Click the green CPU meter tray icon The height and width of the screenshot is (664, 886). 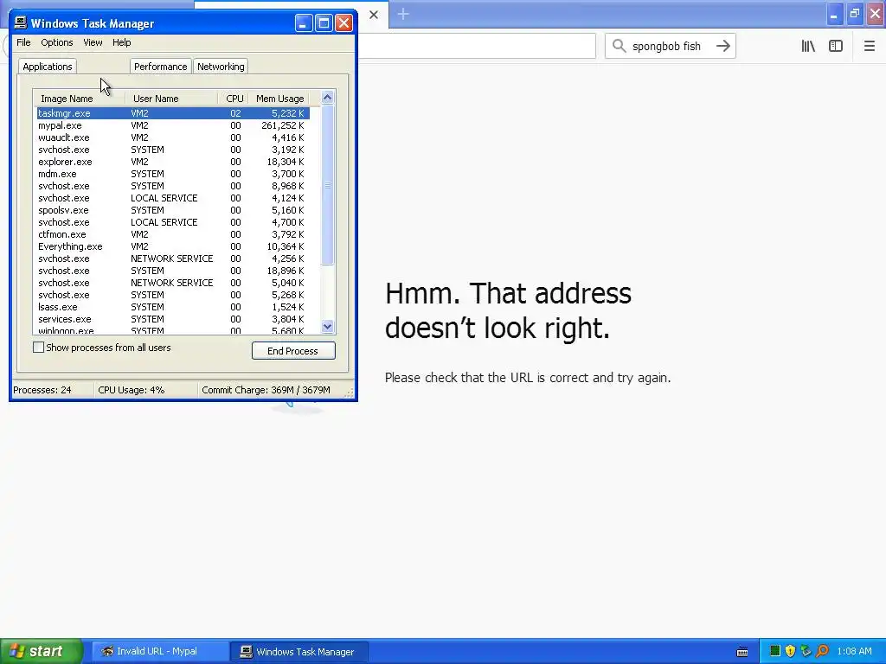point(775,651)
